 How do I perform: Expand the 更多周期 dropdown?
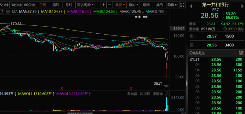85,5
